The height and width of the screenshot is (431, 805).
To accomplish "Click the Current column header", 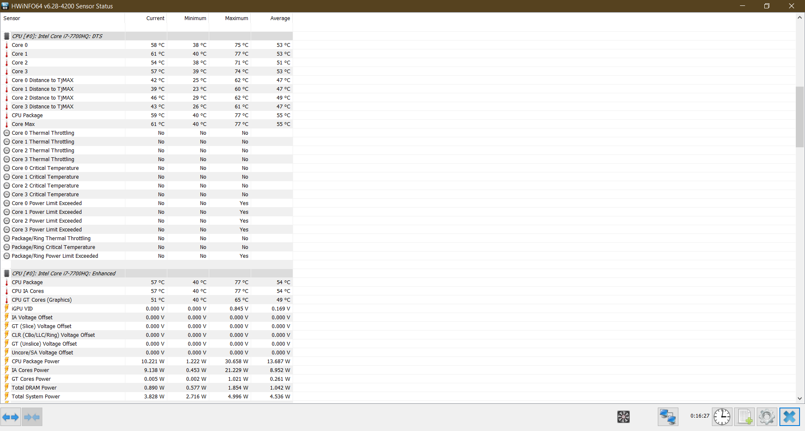I will 146,18.
